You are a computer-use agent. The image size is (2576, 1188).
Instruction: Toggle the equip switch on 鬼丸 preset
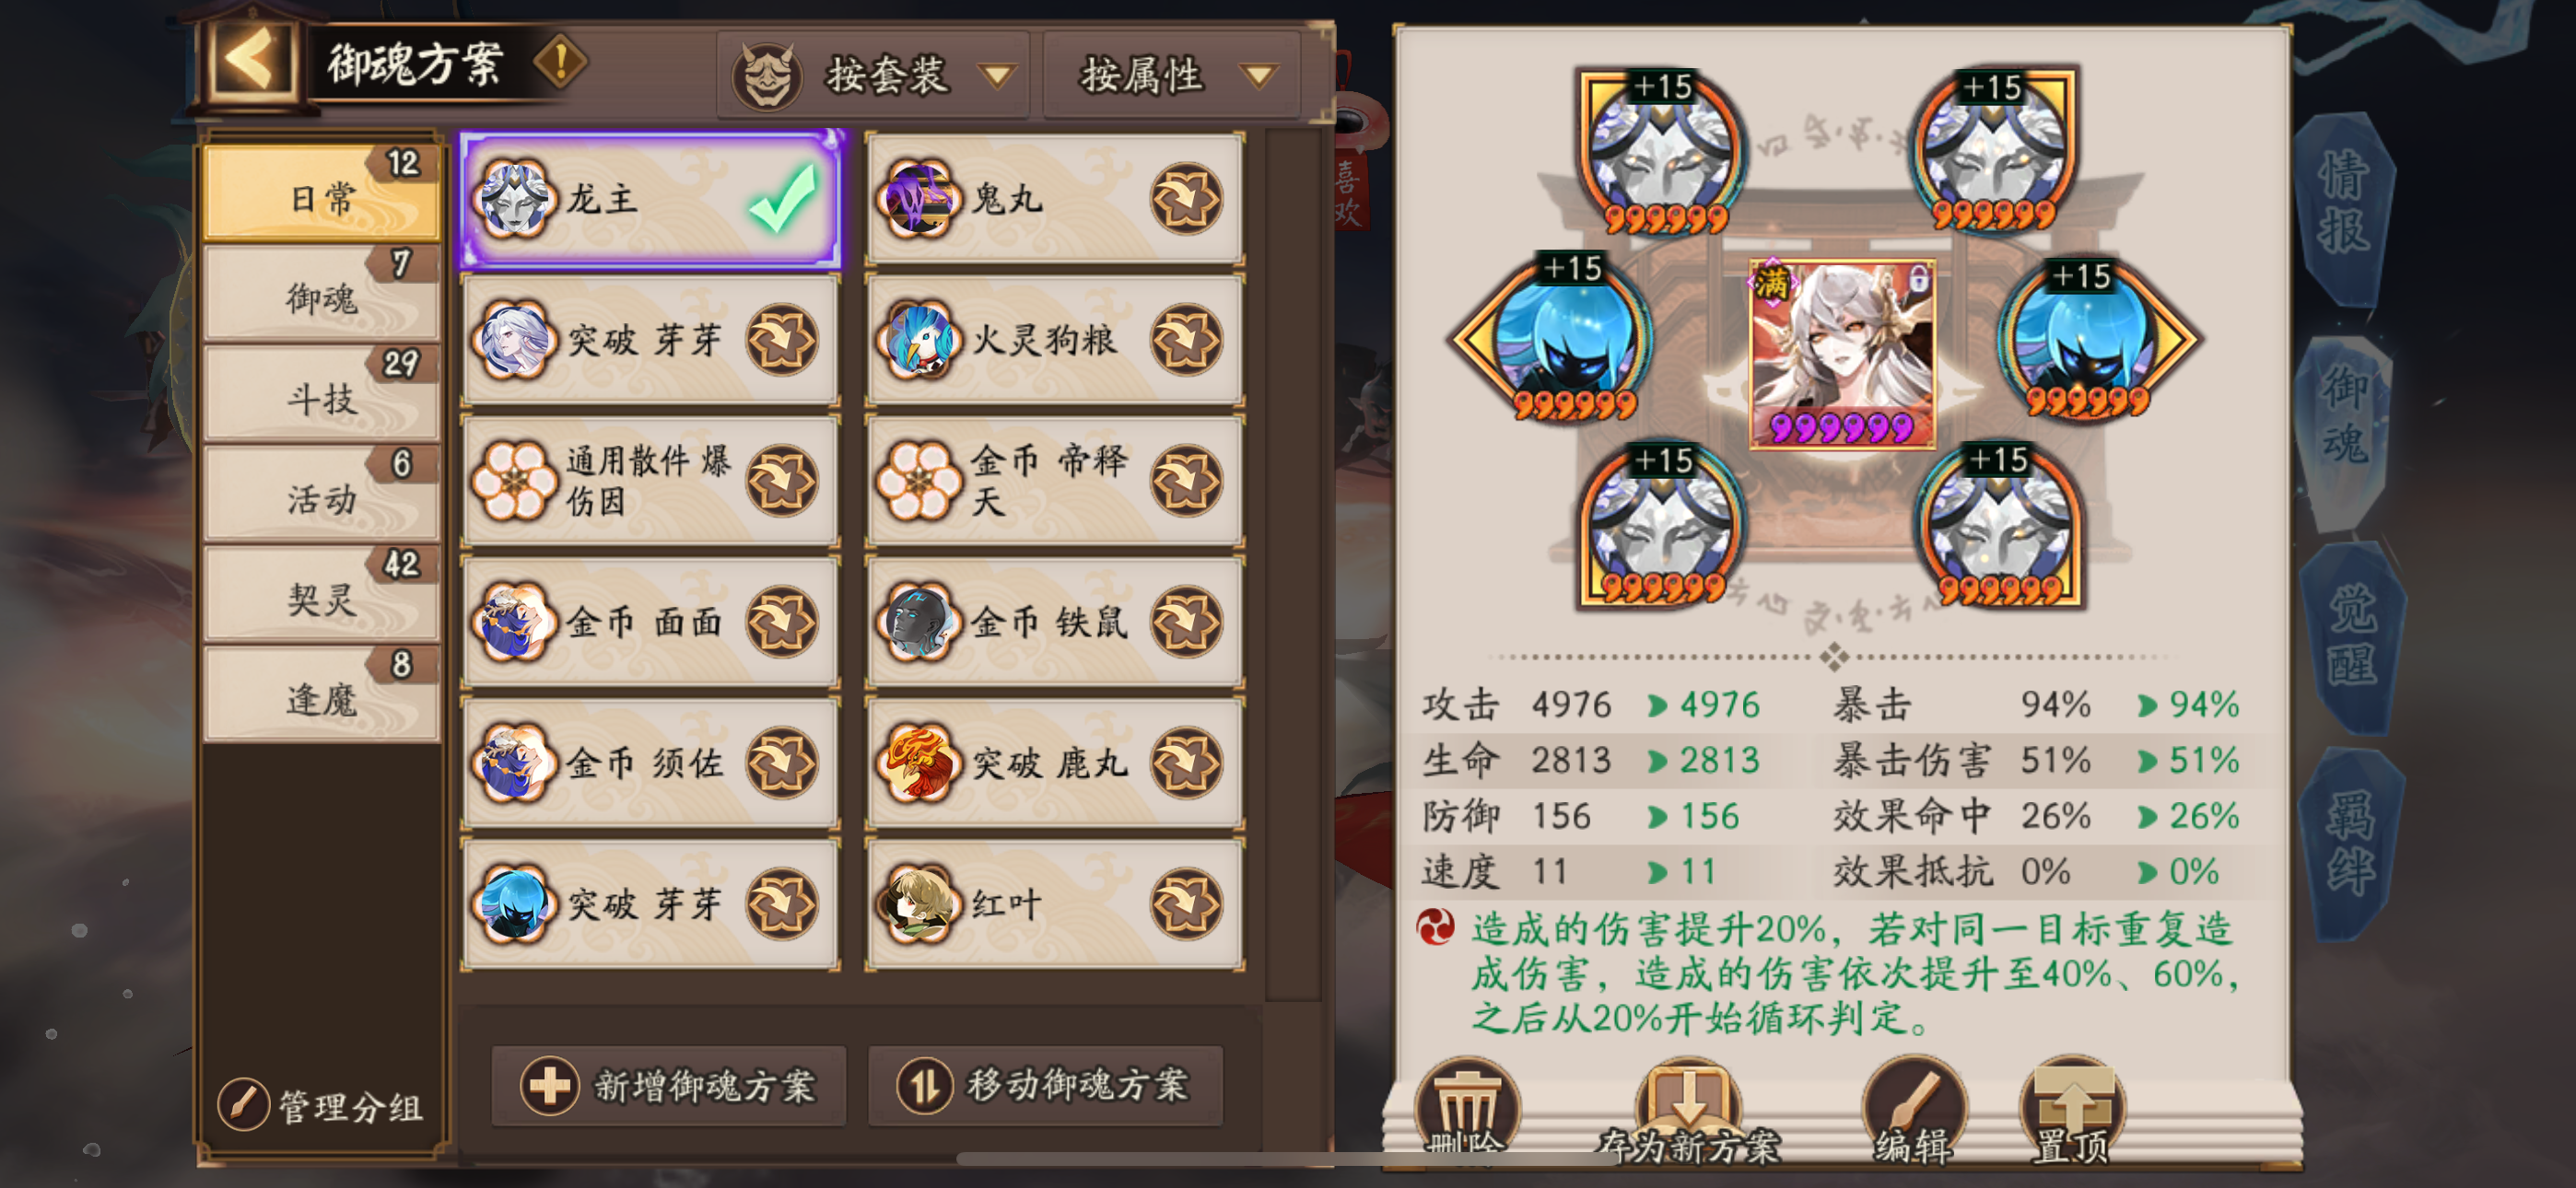(1186, 199)
